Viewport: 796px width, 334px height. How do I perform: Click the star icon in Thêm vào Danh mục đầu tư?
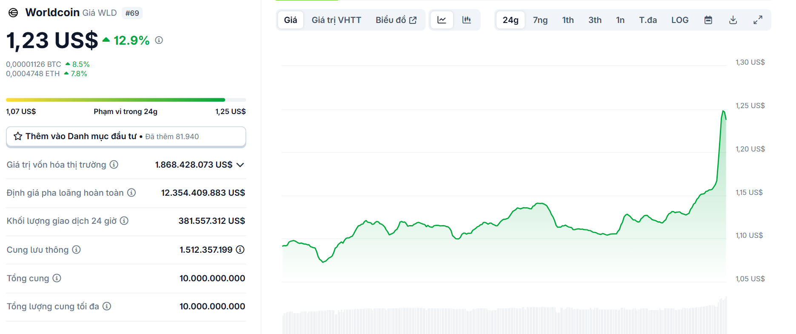(x=18, y=136)
